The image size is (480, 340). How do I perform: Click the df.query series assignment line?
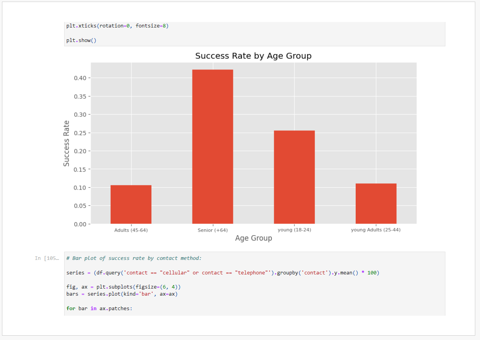pyautogui.click(x=223, y=272)
